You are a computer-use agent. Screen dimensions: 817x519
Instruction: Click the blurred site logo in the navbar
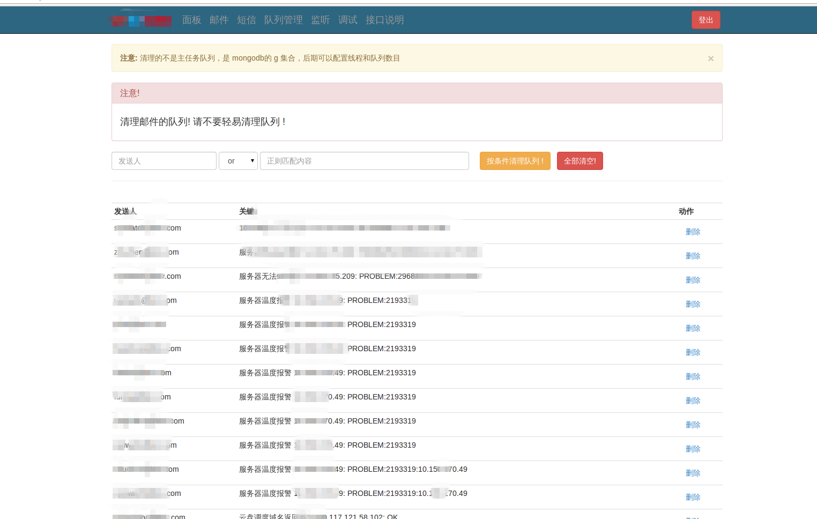pyautogui.click(x=140, y=20)
